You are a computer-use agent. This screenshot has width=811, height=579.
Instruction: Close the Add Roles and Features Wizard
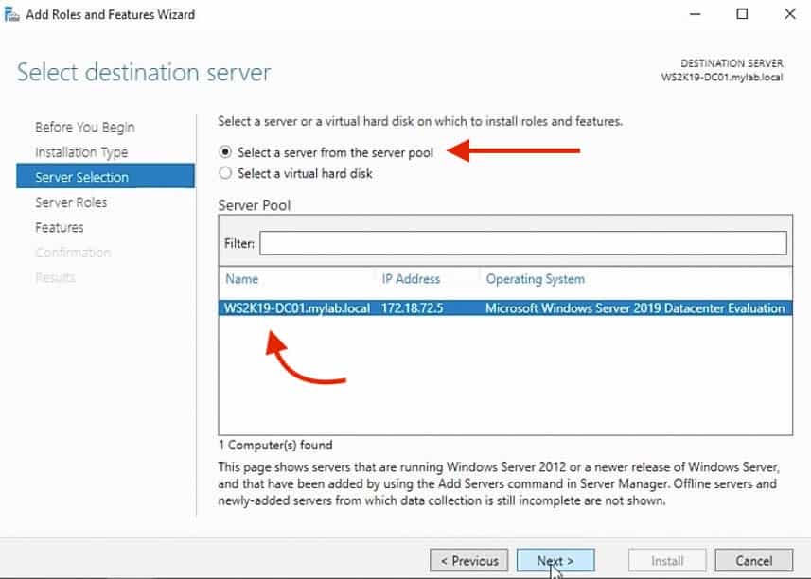(x=790, y=14)
